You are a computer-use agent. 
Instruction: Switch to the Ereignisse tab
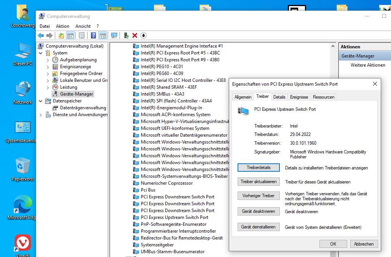click(299, 97)
